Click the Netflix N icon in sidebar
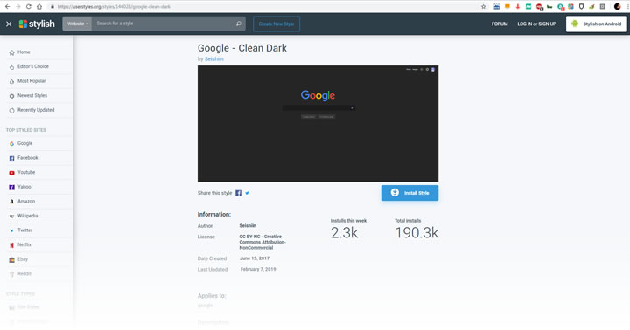Screen dimensions: 630x330 tap(11, 245)
